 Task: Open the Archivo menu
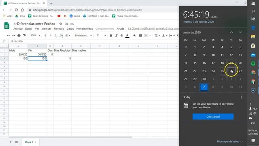[x=18, y=29]
